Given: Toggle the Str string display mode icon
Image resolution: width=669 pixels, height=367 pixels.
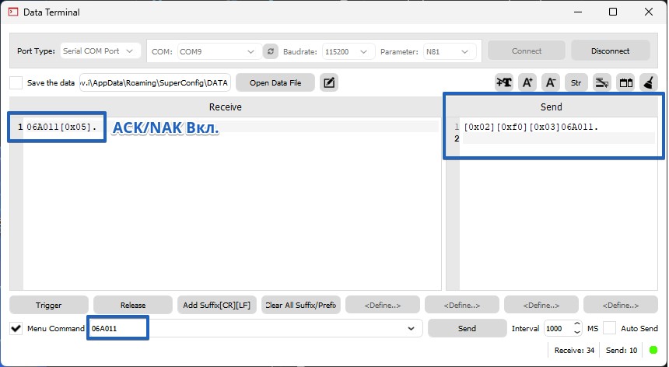Looking at the screenshot, I should 576,82.
